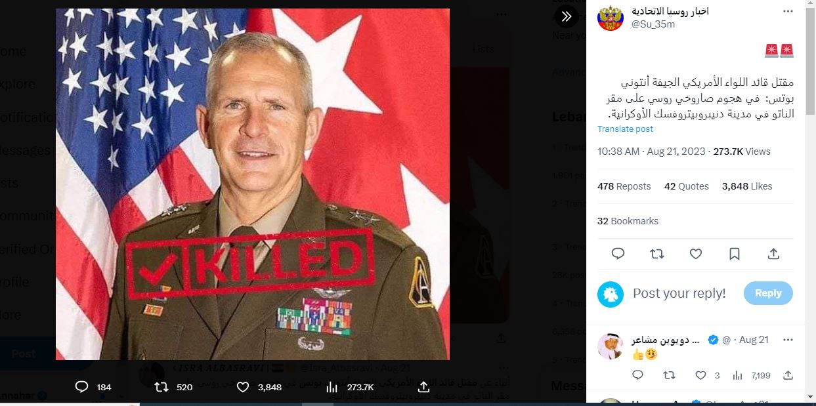Repost using the repost icon in the side panel
The image size is (816, 406).
(x=656, y=254)
